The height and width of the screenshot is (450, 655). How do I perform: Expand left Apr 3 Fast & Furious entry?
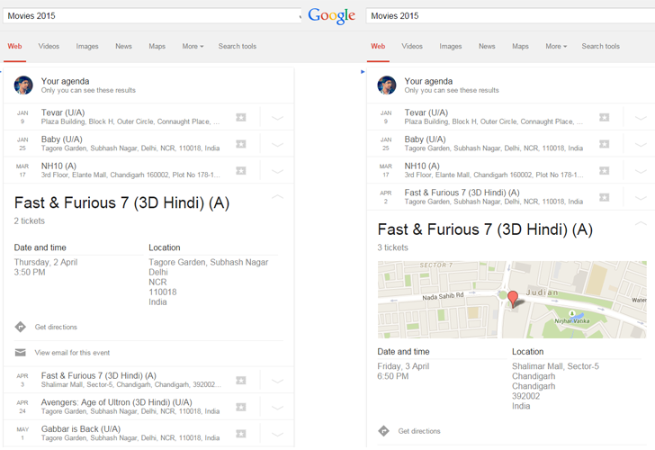tap(277, 381)
